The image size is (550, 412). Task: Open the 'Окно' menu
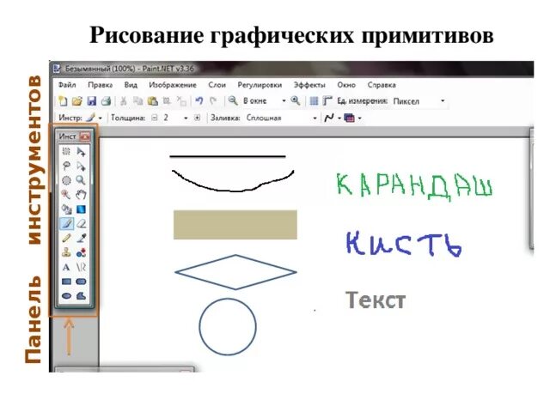pos(346,85)
